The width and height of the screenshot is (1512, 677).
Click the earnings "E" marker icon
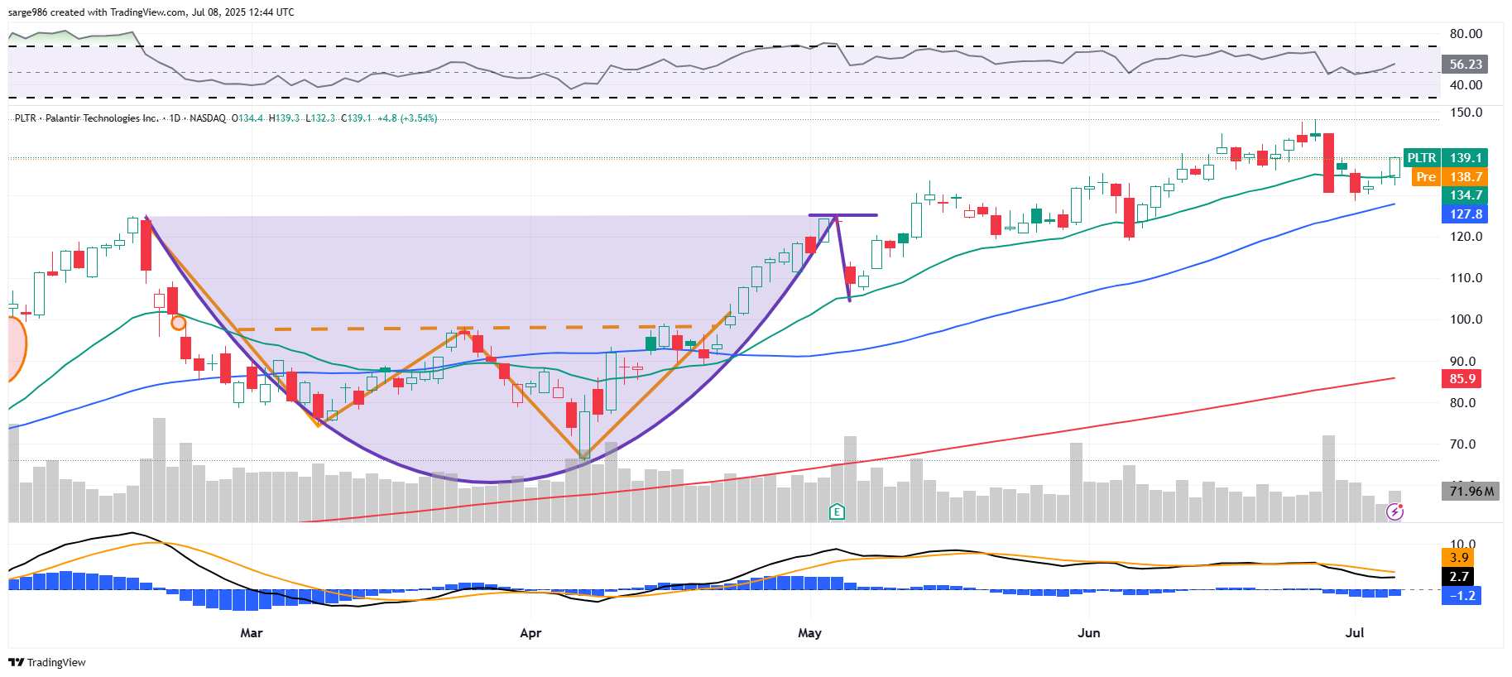tap(837, 511)
